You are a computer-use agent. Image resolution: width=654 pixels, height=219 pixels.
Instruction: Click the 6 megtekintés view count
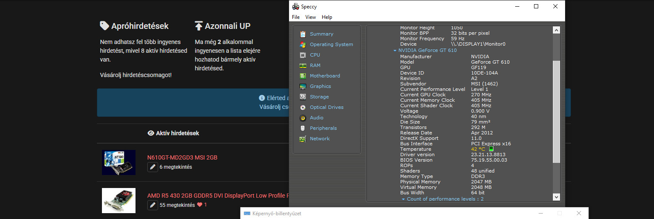(x=176, y=167)
